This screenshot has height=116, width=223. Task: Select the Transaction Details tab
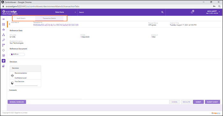click(49, 18)
